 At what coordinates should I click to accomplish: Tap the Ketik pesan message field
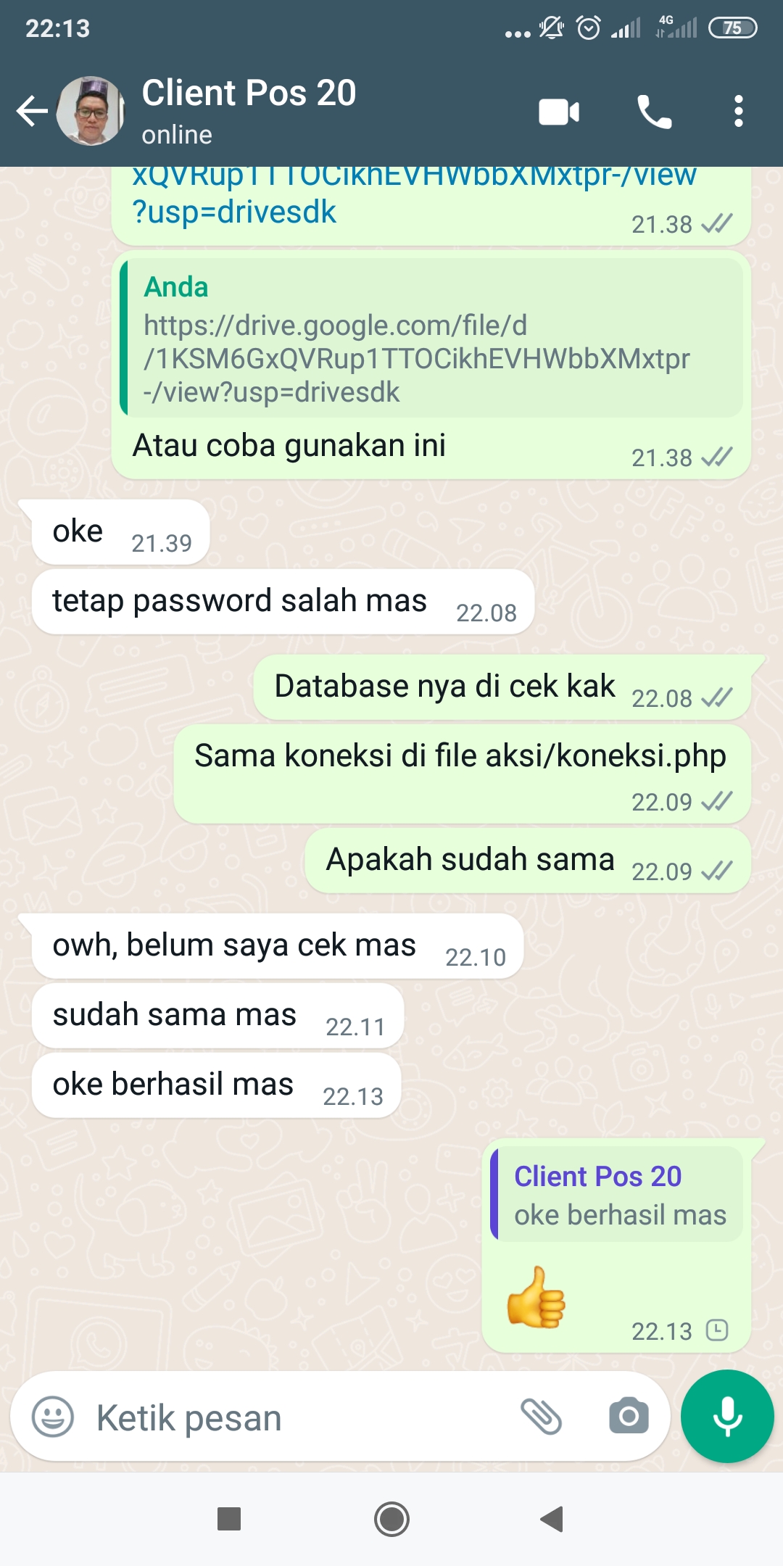click(x=290, y=1417)
